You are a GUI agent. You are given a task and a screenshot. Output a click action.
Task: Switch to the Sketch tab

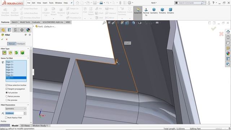pos(14,22)
